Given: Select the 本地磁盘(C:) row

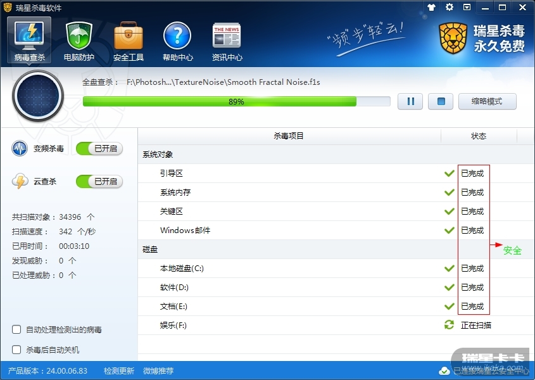Looking at the screenshot, I should tap(336, 269).
